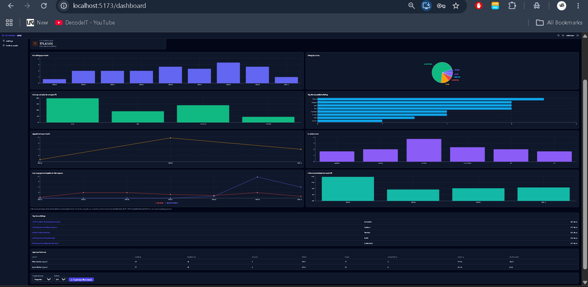Screen dimensions: 588x287
Task: Open the password manager key icon
Action: click(x=441, y=6)
